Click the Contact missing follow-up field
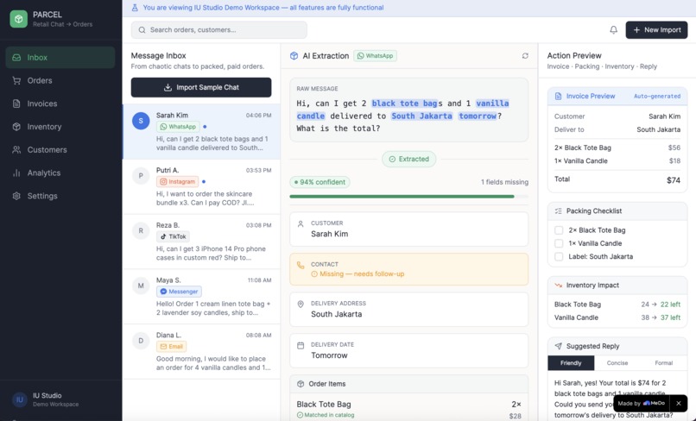 click(x=408, y=269)
